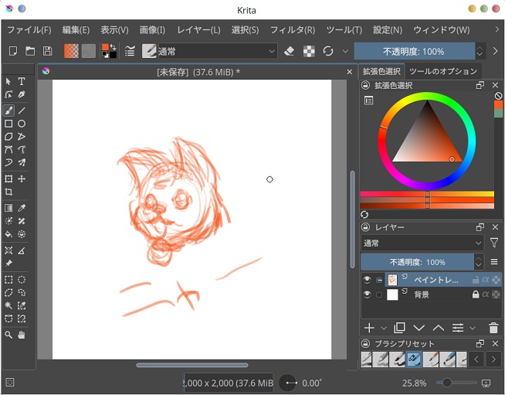This screenshot has width=505, height=395.
Task: Open the brush blending mode dropdown 通常
Action: pyautogui.click(x=217, y=51)
